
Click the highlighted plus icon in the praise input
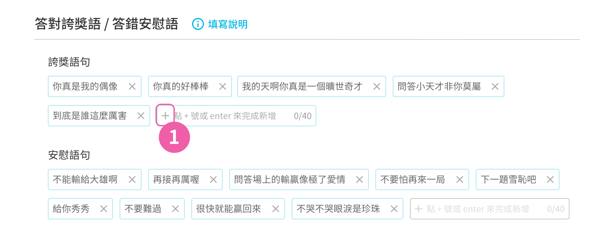pyautogui.click(x=165, y=116)
